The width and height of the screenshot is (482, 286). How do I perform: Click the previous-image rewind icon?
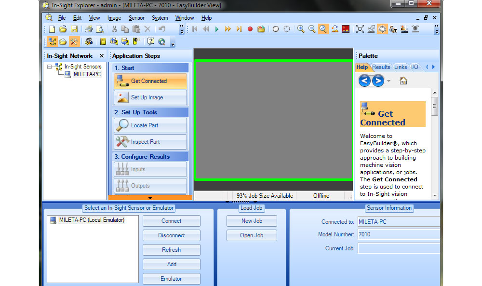(x=206, y=29)
